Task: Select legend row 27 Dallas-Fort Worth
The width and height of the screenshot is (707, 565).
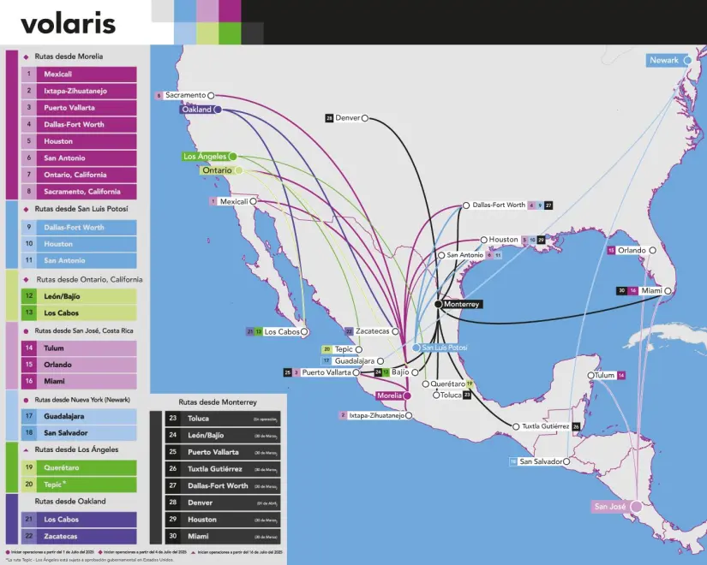Action: pyautogui.click(x=223, y=485)
